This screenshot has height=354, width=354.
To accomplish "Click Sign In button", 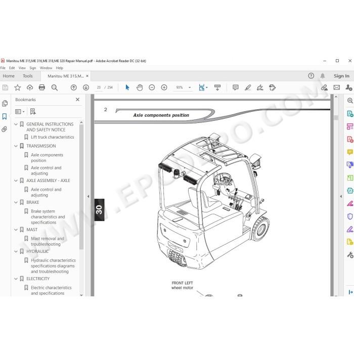I will [341, 76].
